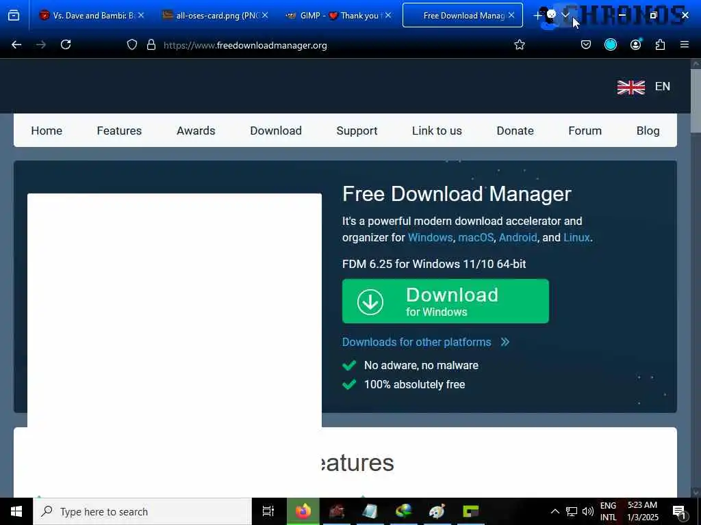Follow the Windows platform link
701x525 pixels.
click(430, 237)
